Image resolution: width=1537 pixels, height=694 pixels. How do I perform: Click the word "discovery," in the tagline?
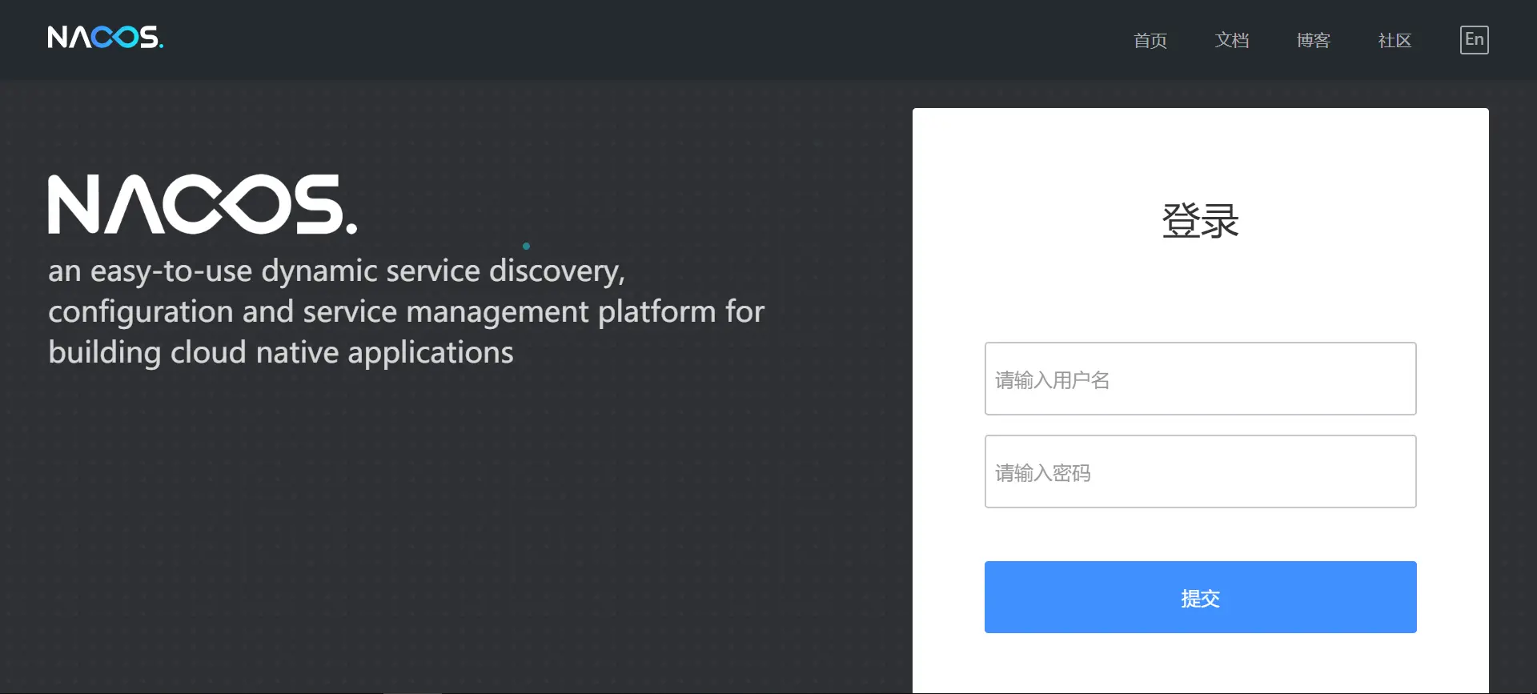point(556,271)
